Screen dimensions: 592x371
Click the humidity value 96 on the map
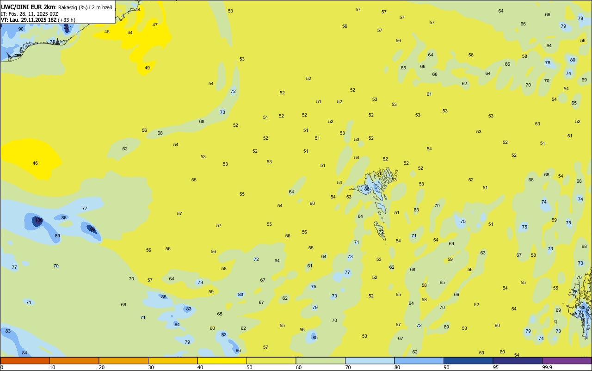(92, 229)
